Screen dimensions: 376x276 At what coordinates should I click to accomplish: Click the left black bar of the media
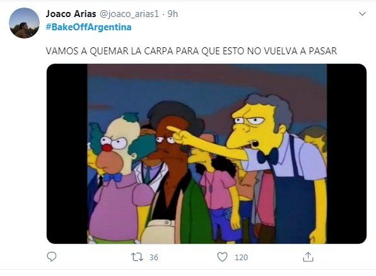[x=67, y=153]
